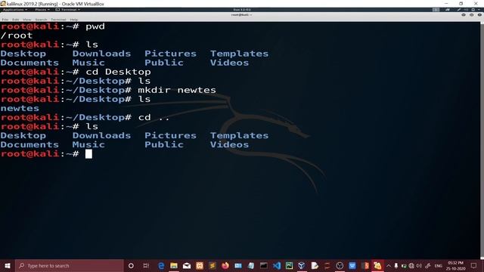Open the terminal Help menu

pyautogui.click(x=74, y=20)
